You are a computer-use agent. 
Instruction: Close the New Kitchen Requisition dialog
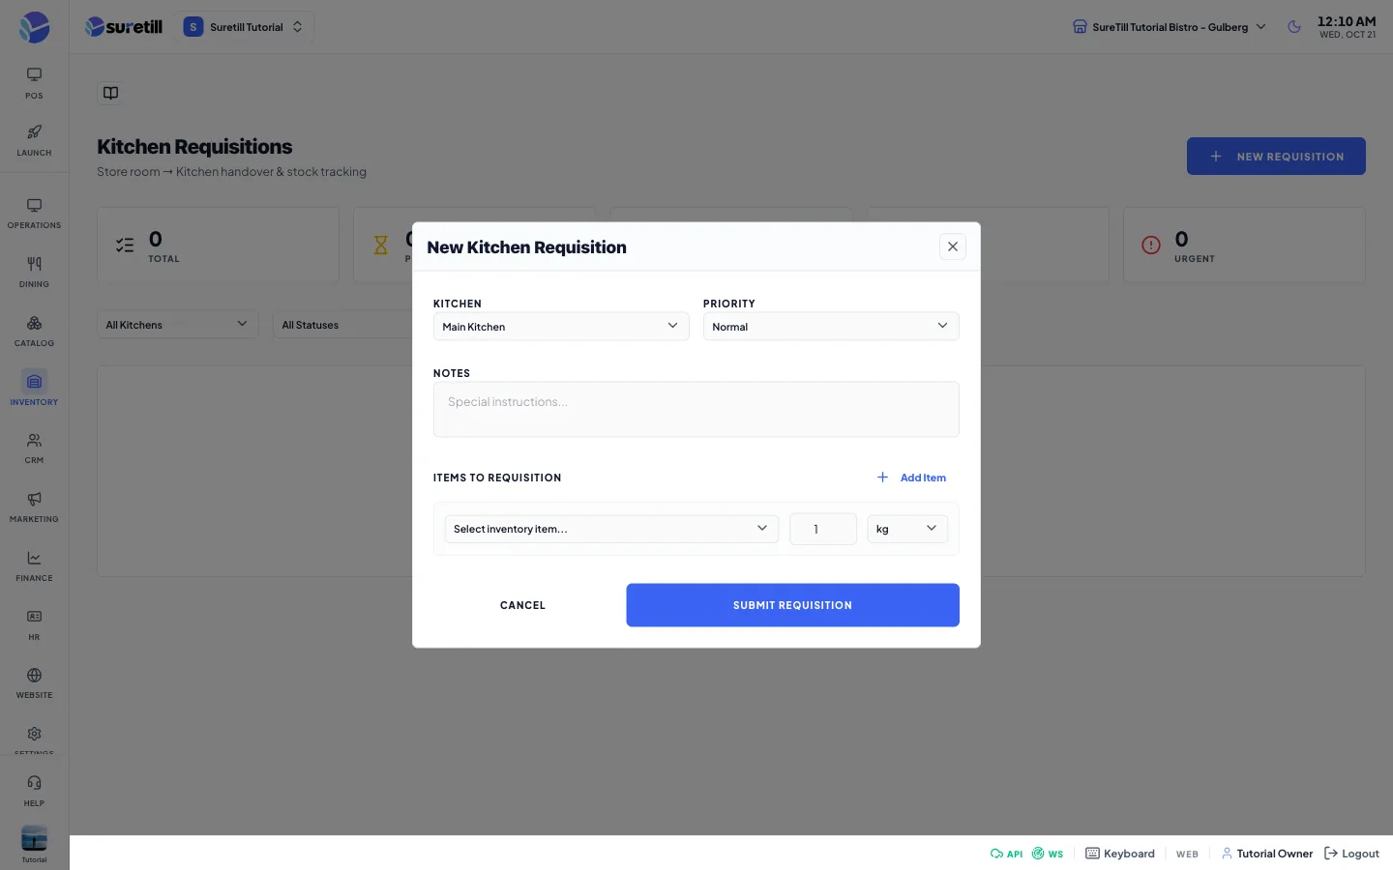[x=953, y=246]
